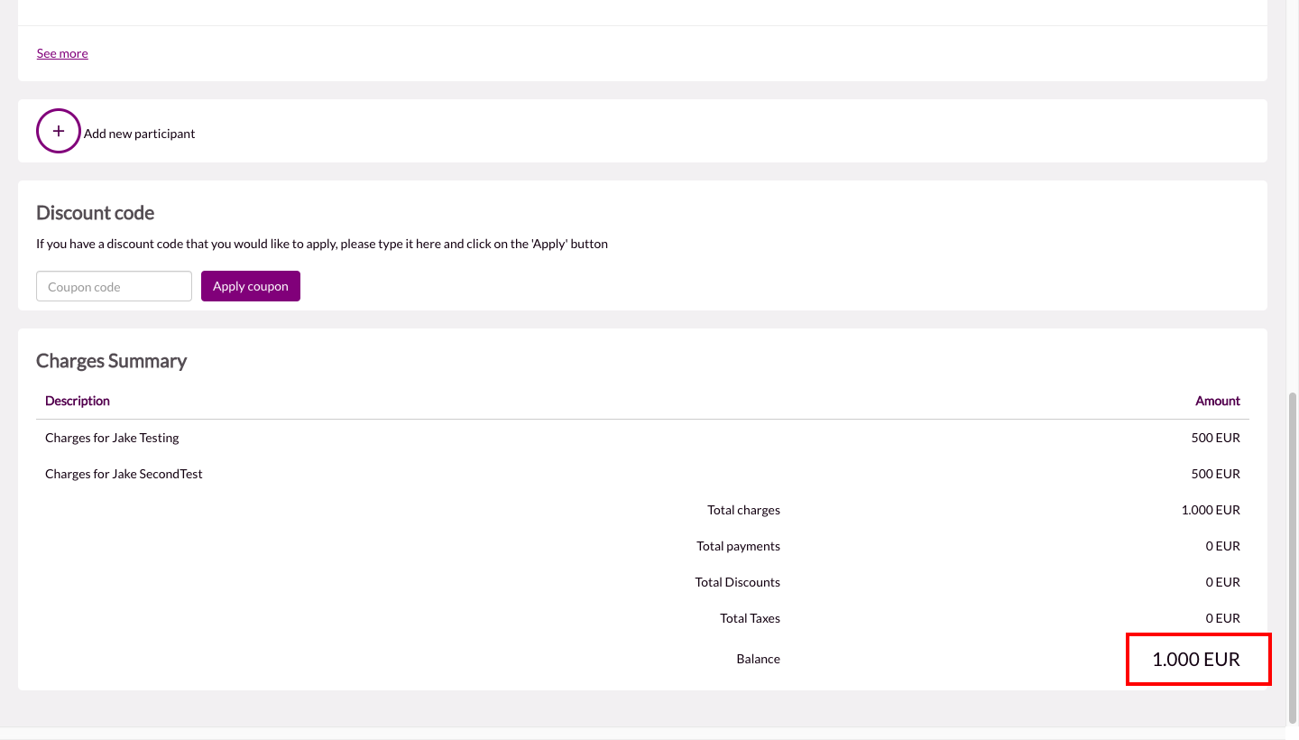Screen dimensions: 1299x740
Task: Click the Total charges label
Action: [743, 510]
